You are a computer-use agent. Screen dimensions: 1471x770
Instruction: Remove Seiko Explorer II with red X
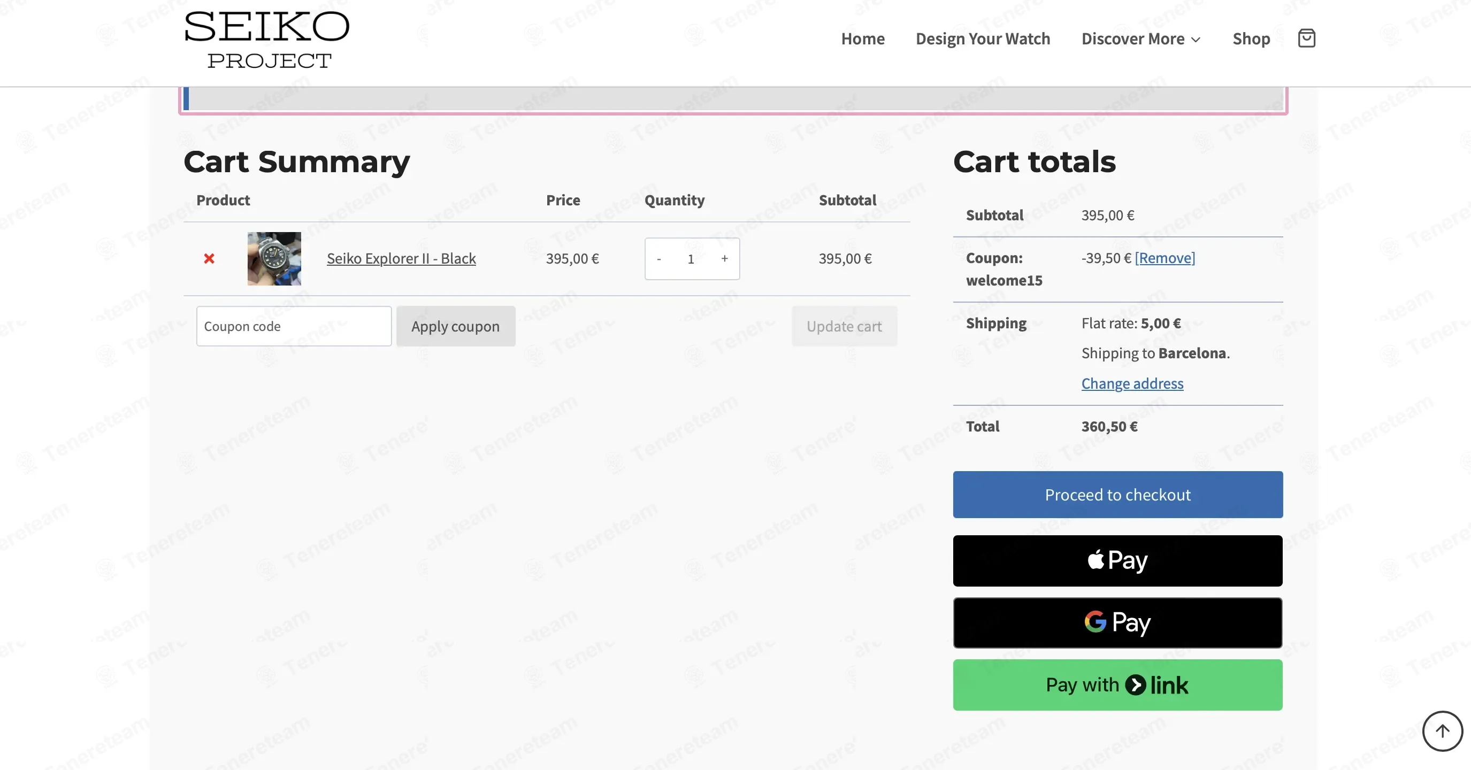pos(209,259)
